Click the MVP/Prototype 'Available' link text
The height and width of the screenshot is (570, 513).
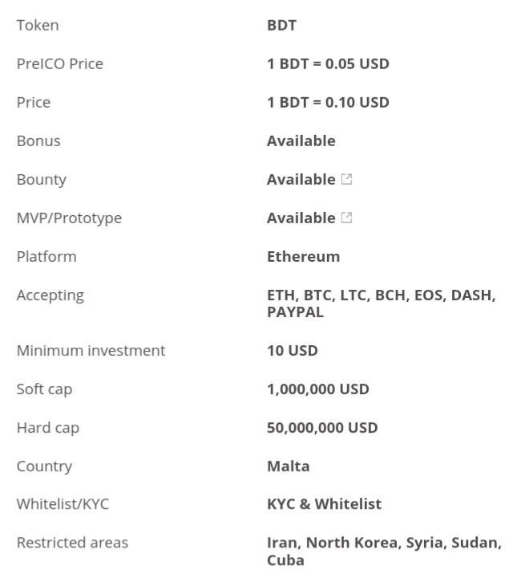click(x=301, y=218)
